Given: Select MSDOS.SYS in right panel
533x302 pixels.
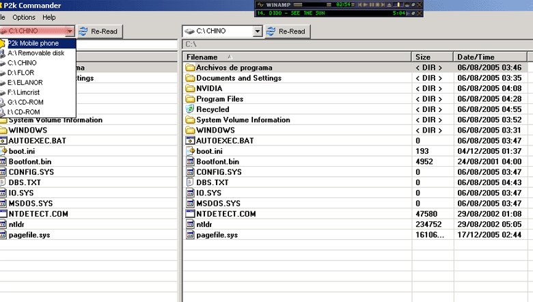Looking at the screenshot, I should [x=218, y=204].
